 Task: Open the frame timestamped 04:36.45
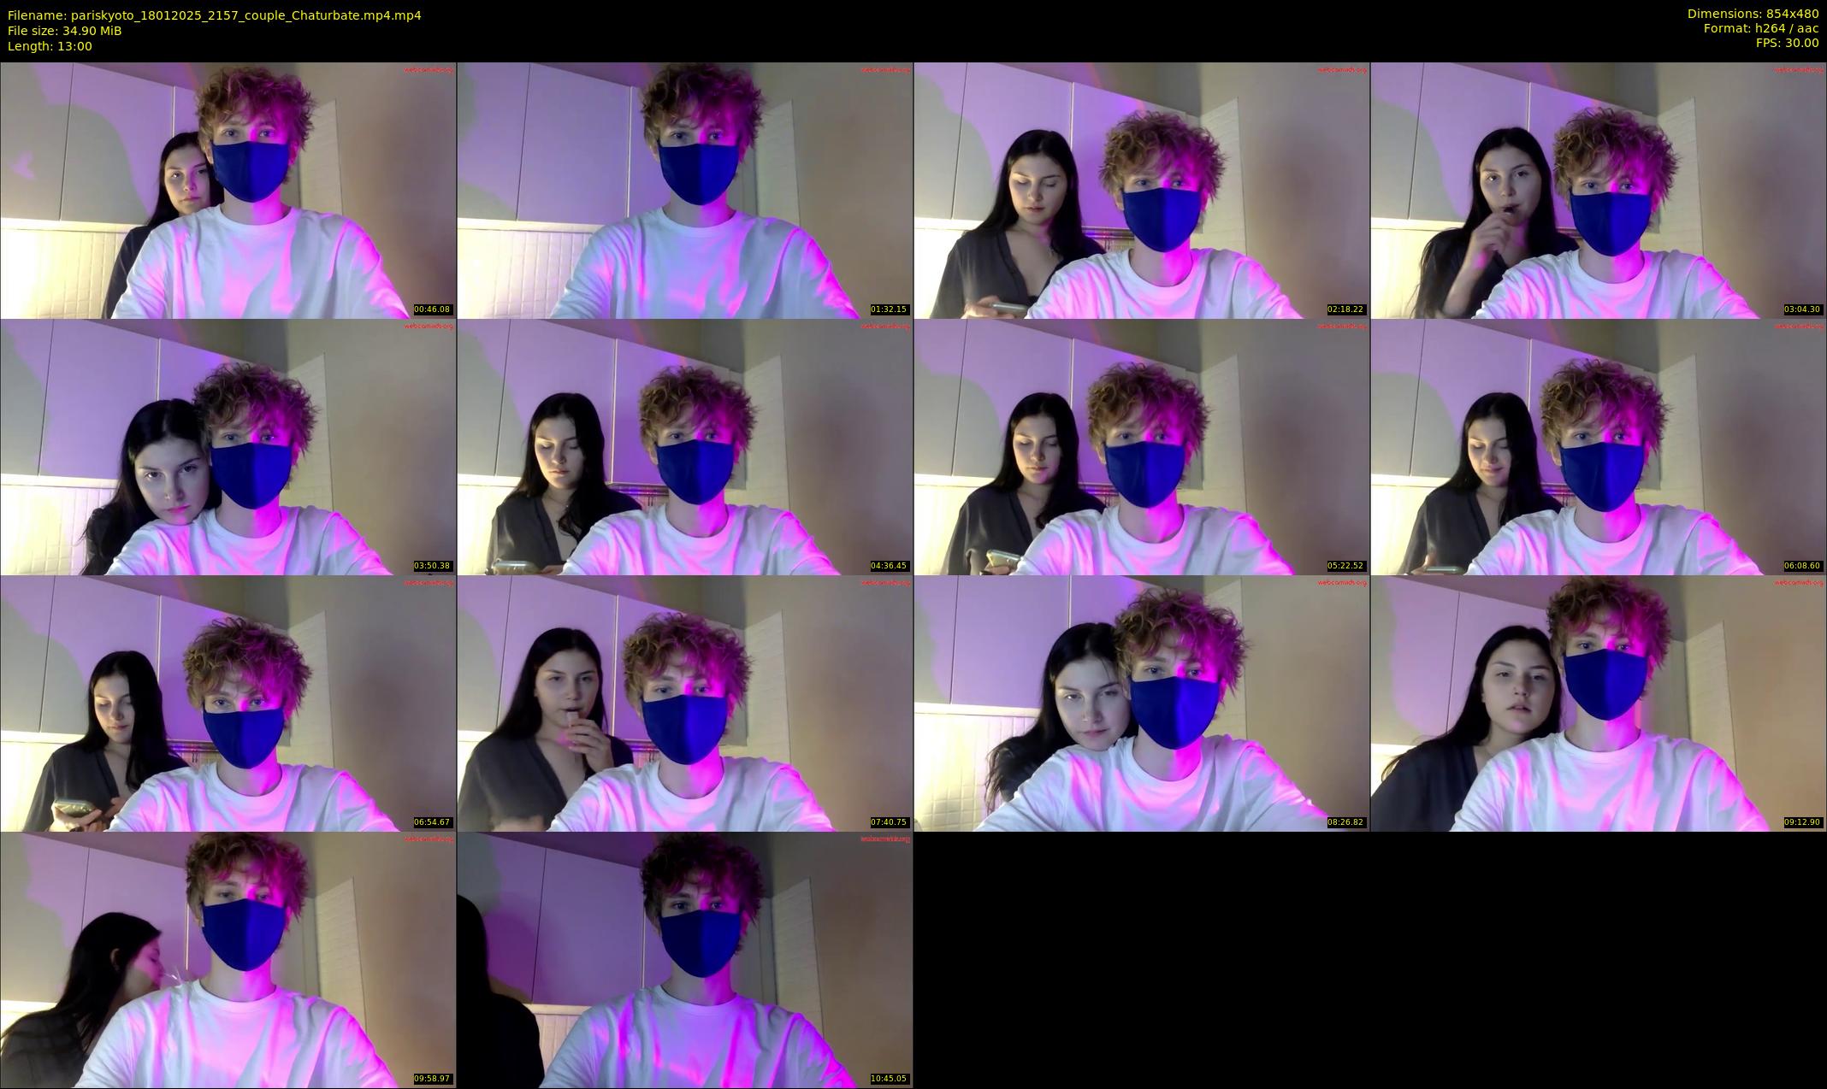click(684, 446)
